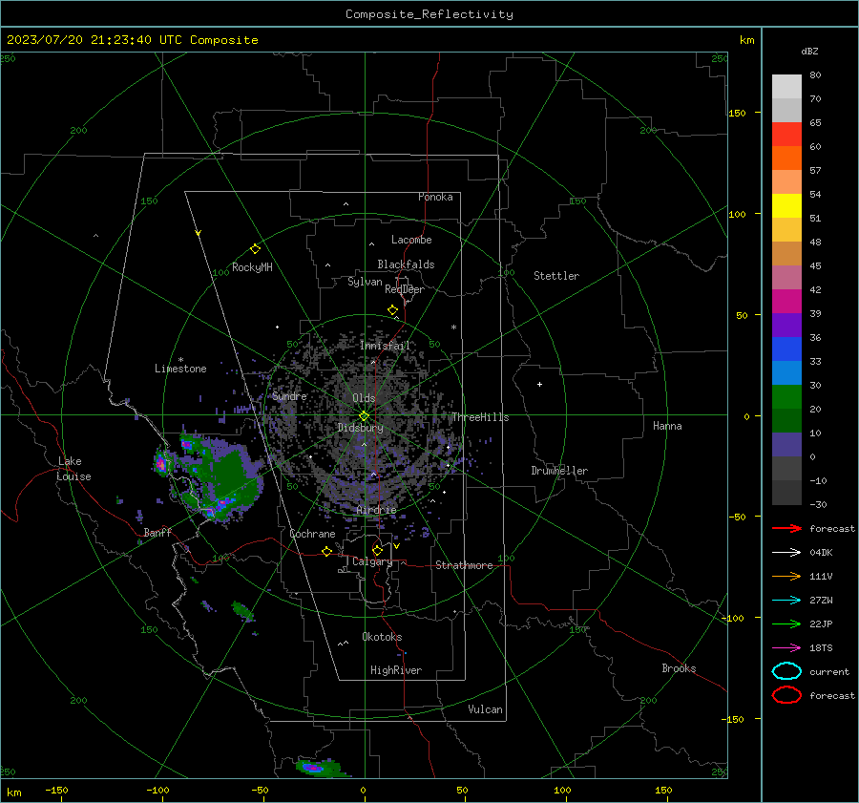859x803 pixels.
Task: Click the green 22JP arrow icon
Action: (x=786, y=623)
